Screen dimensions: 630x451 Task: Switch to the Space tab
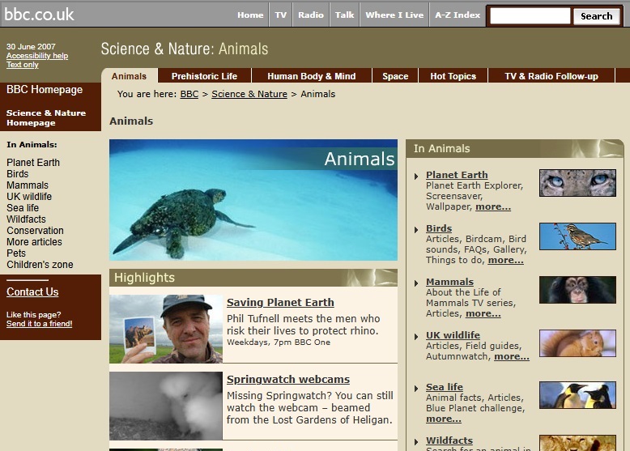[x=395, y=76]
